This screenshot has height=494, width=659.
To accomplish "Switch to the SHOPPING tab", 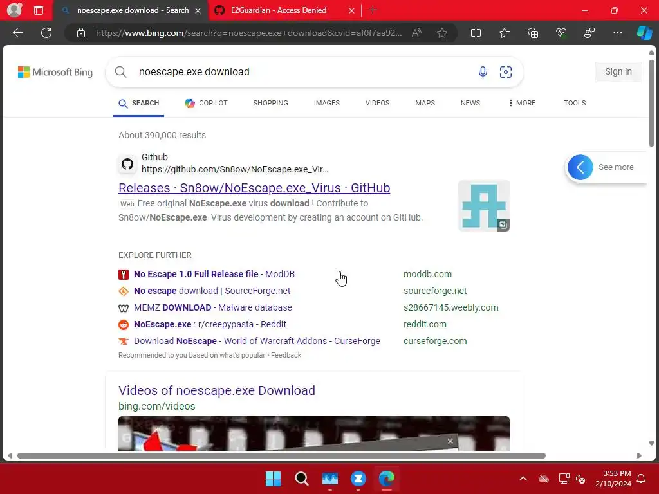I will tap(271, 103).
